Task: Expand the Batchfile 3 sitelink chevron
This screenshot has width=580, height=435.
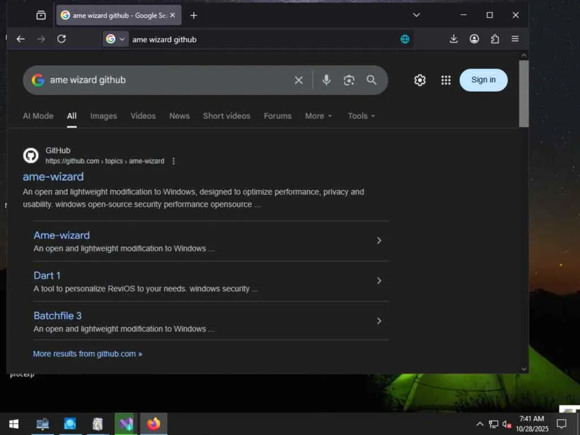Action: pos(379,321)
